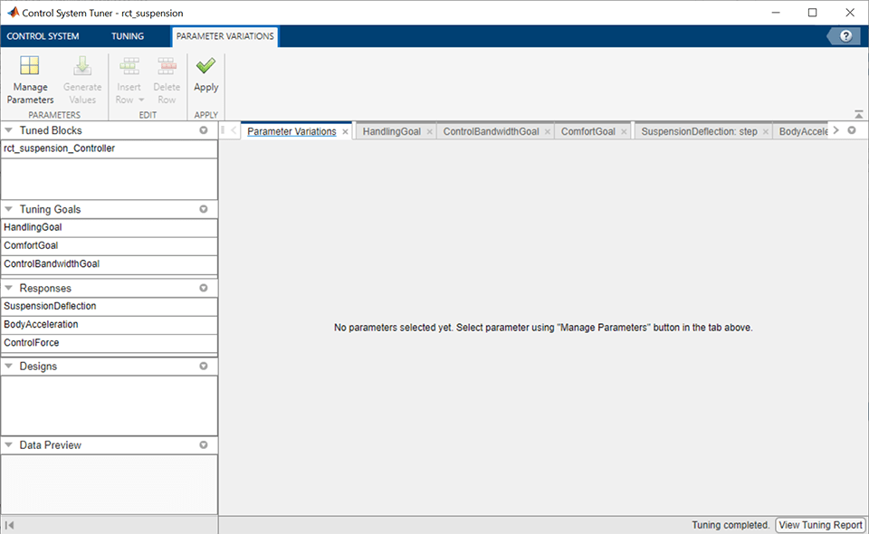
Task: Open Manage Parameters tool
Action: (30, 80)
